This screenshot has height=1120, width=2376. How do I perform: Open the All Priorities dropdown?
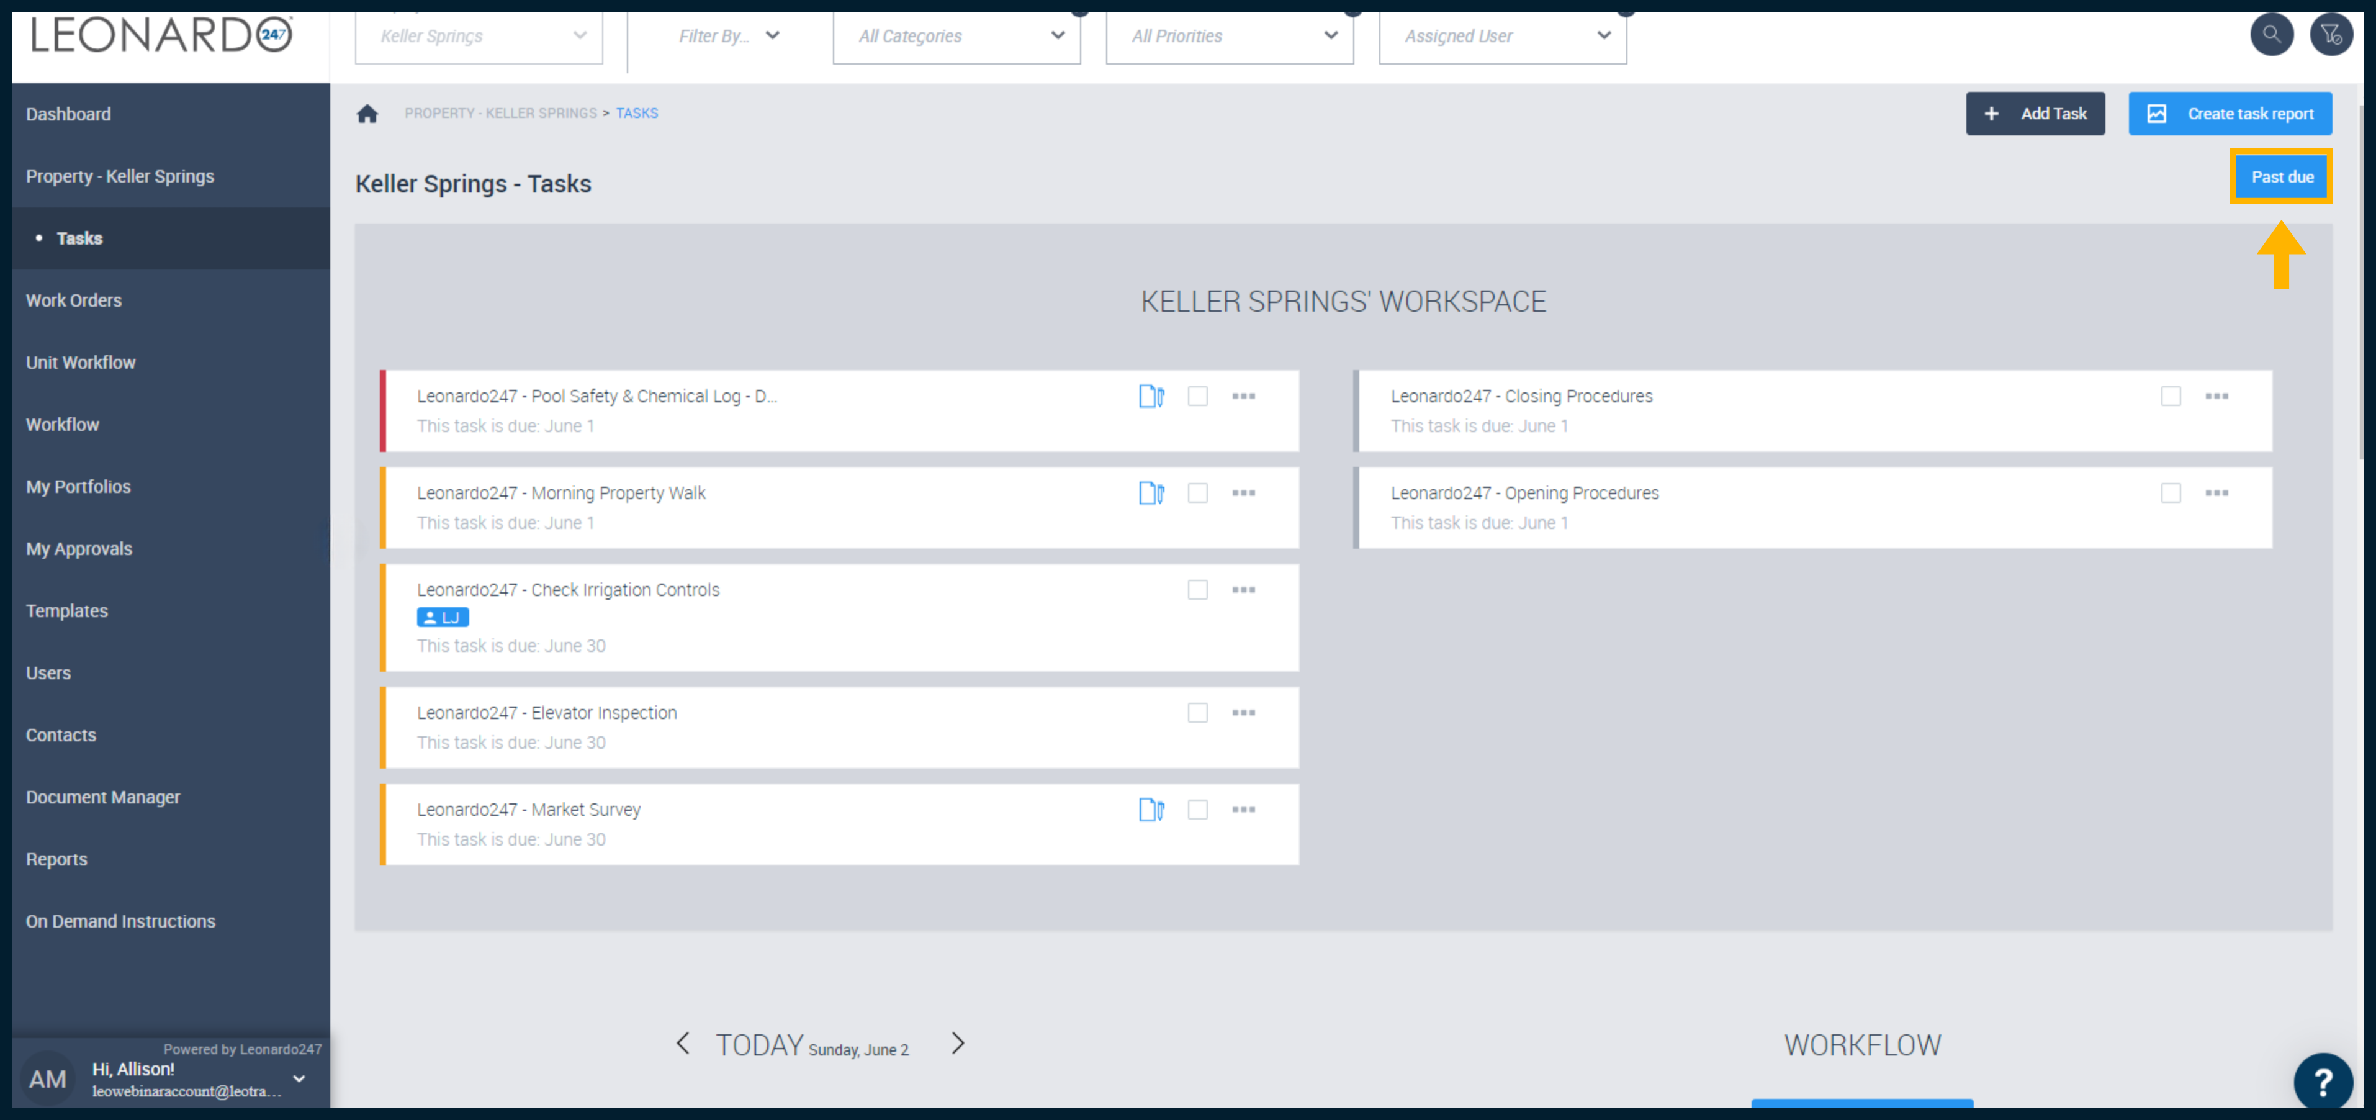1230,37
